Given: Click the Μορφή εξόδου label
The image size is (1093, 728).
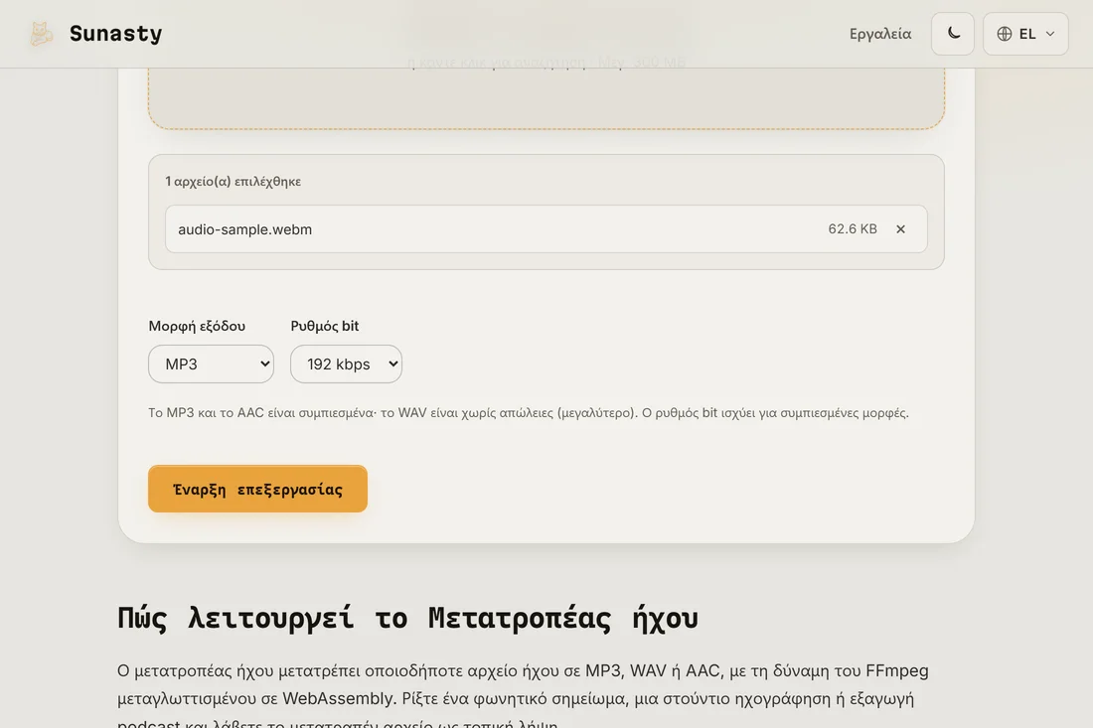Looking at the screenshot, I should (x=198, y=326).
